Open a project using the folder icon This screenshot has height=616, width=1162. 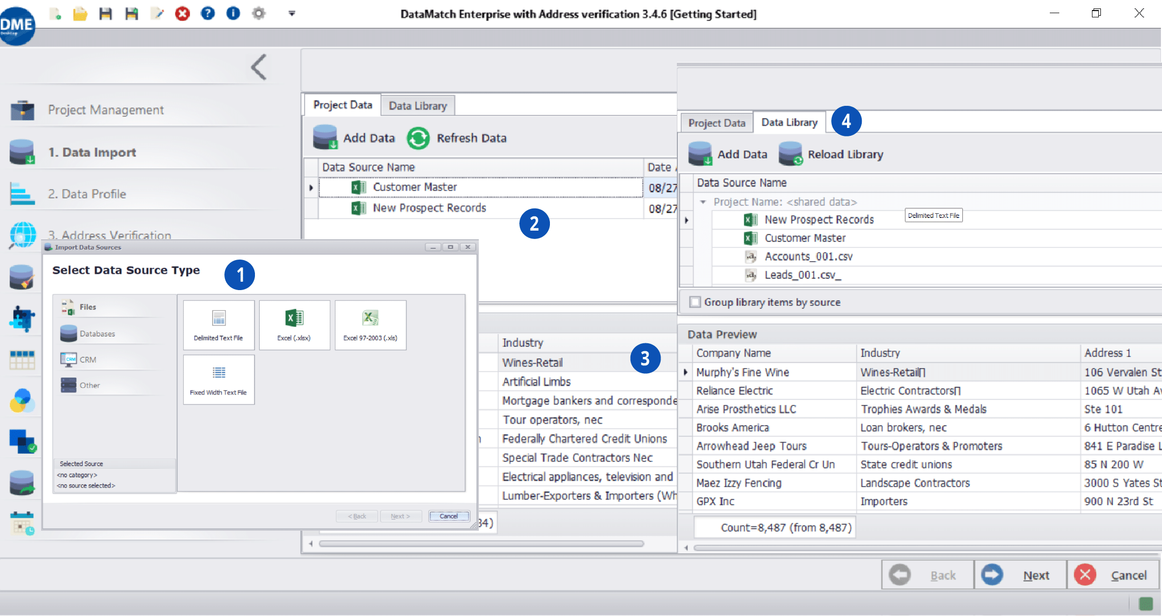point(80,14)
